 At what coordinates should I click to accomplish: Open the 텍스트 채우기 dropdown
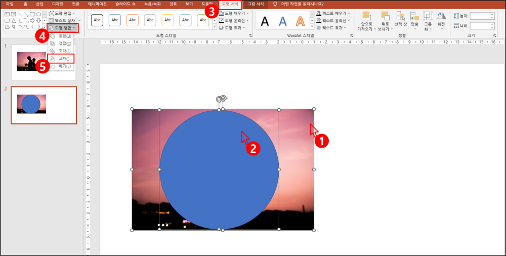coord(333,13)
